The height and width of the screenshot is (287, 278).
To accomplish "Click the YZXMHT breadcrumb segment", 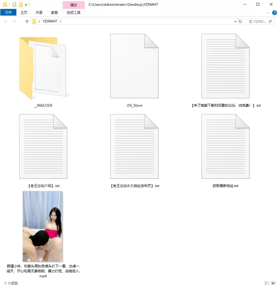I will (x=50, y=21).
